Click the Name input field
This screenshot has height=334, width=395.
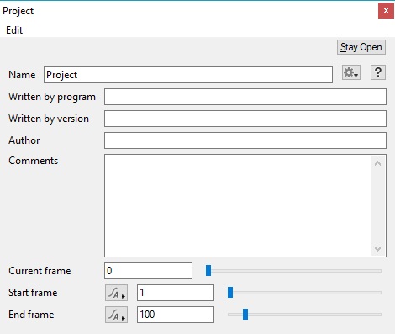coord(188,75)
